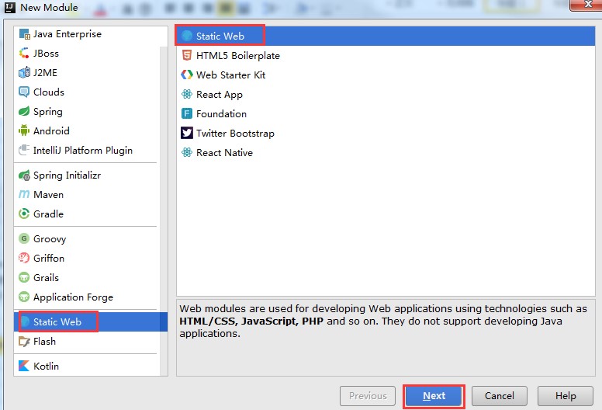Pick the Foundation template icon
This screenshot has width=602, height=410.
tap(186, 114)
